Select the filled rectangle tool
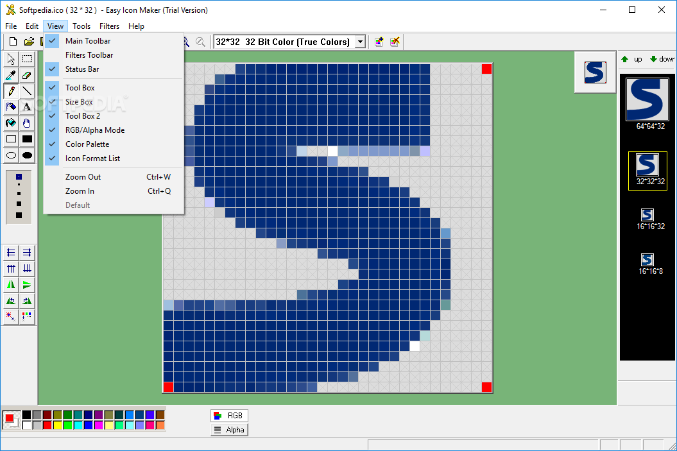This screenshot has width=677, height=451. click(x=27, y=139)
